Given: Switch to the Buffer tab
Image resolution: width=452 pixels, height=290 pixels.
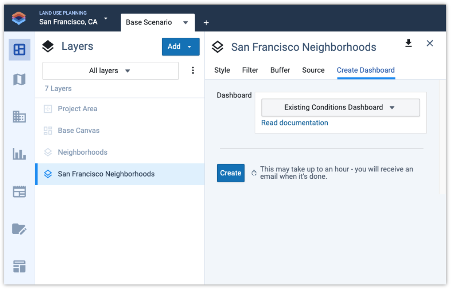Looking at the screenshot, I should pos(280,70).
